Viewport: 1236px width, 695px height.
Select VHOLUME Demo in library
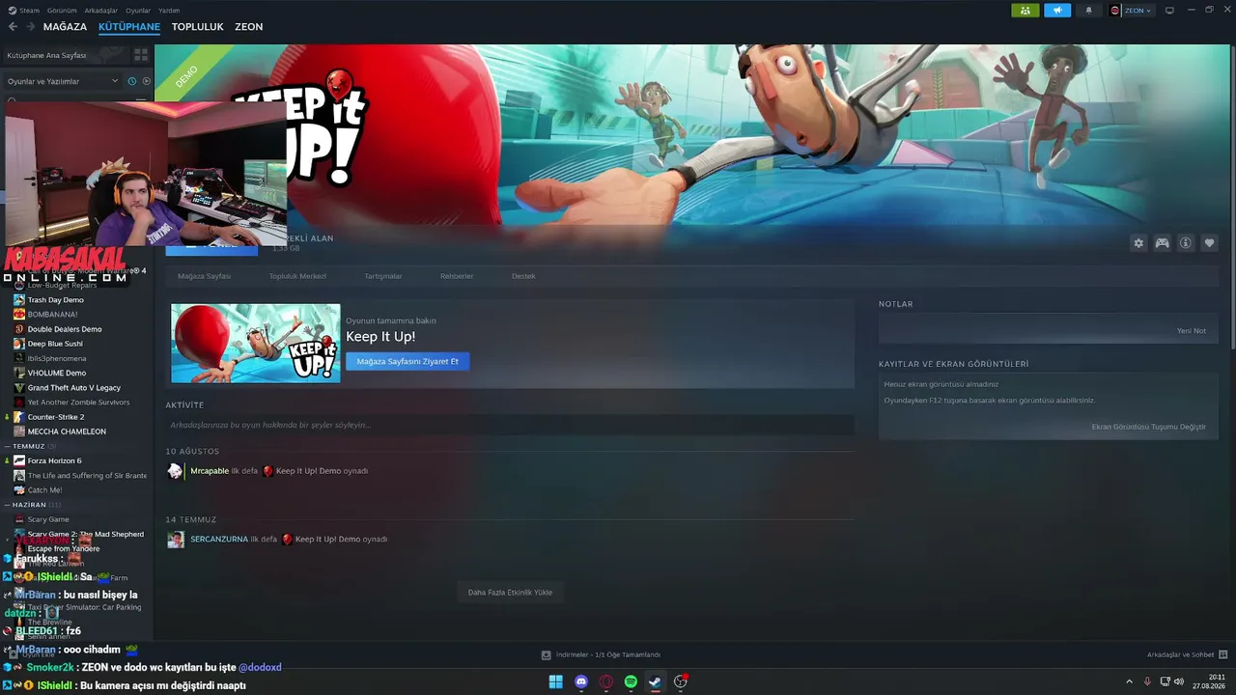coord(57,373)
